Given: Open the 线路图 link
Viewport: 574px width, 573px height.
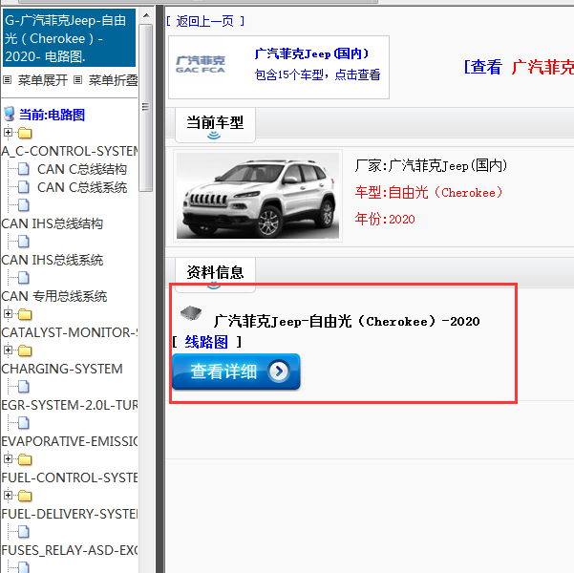Looking at the screenshot, I should [206, 342].
